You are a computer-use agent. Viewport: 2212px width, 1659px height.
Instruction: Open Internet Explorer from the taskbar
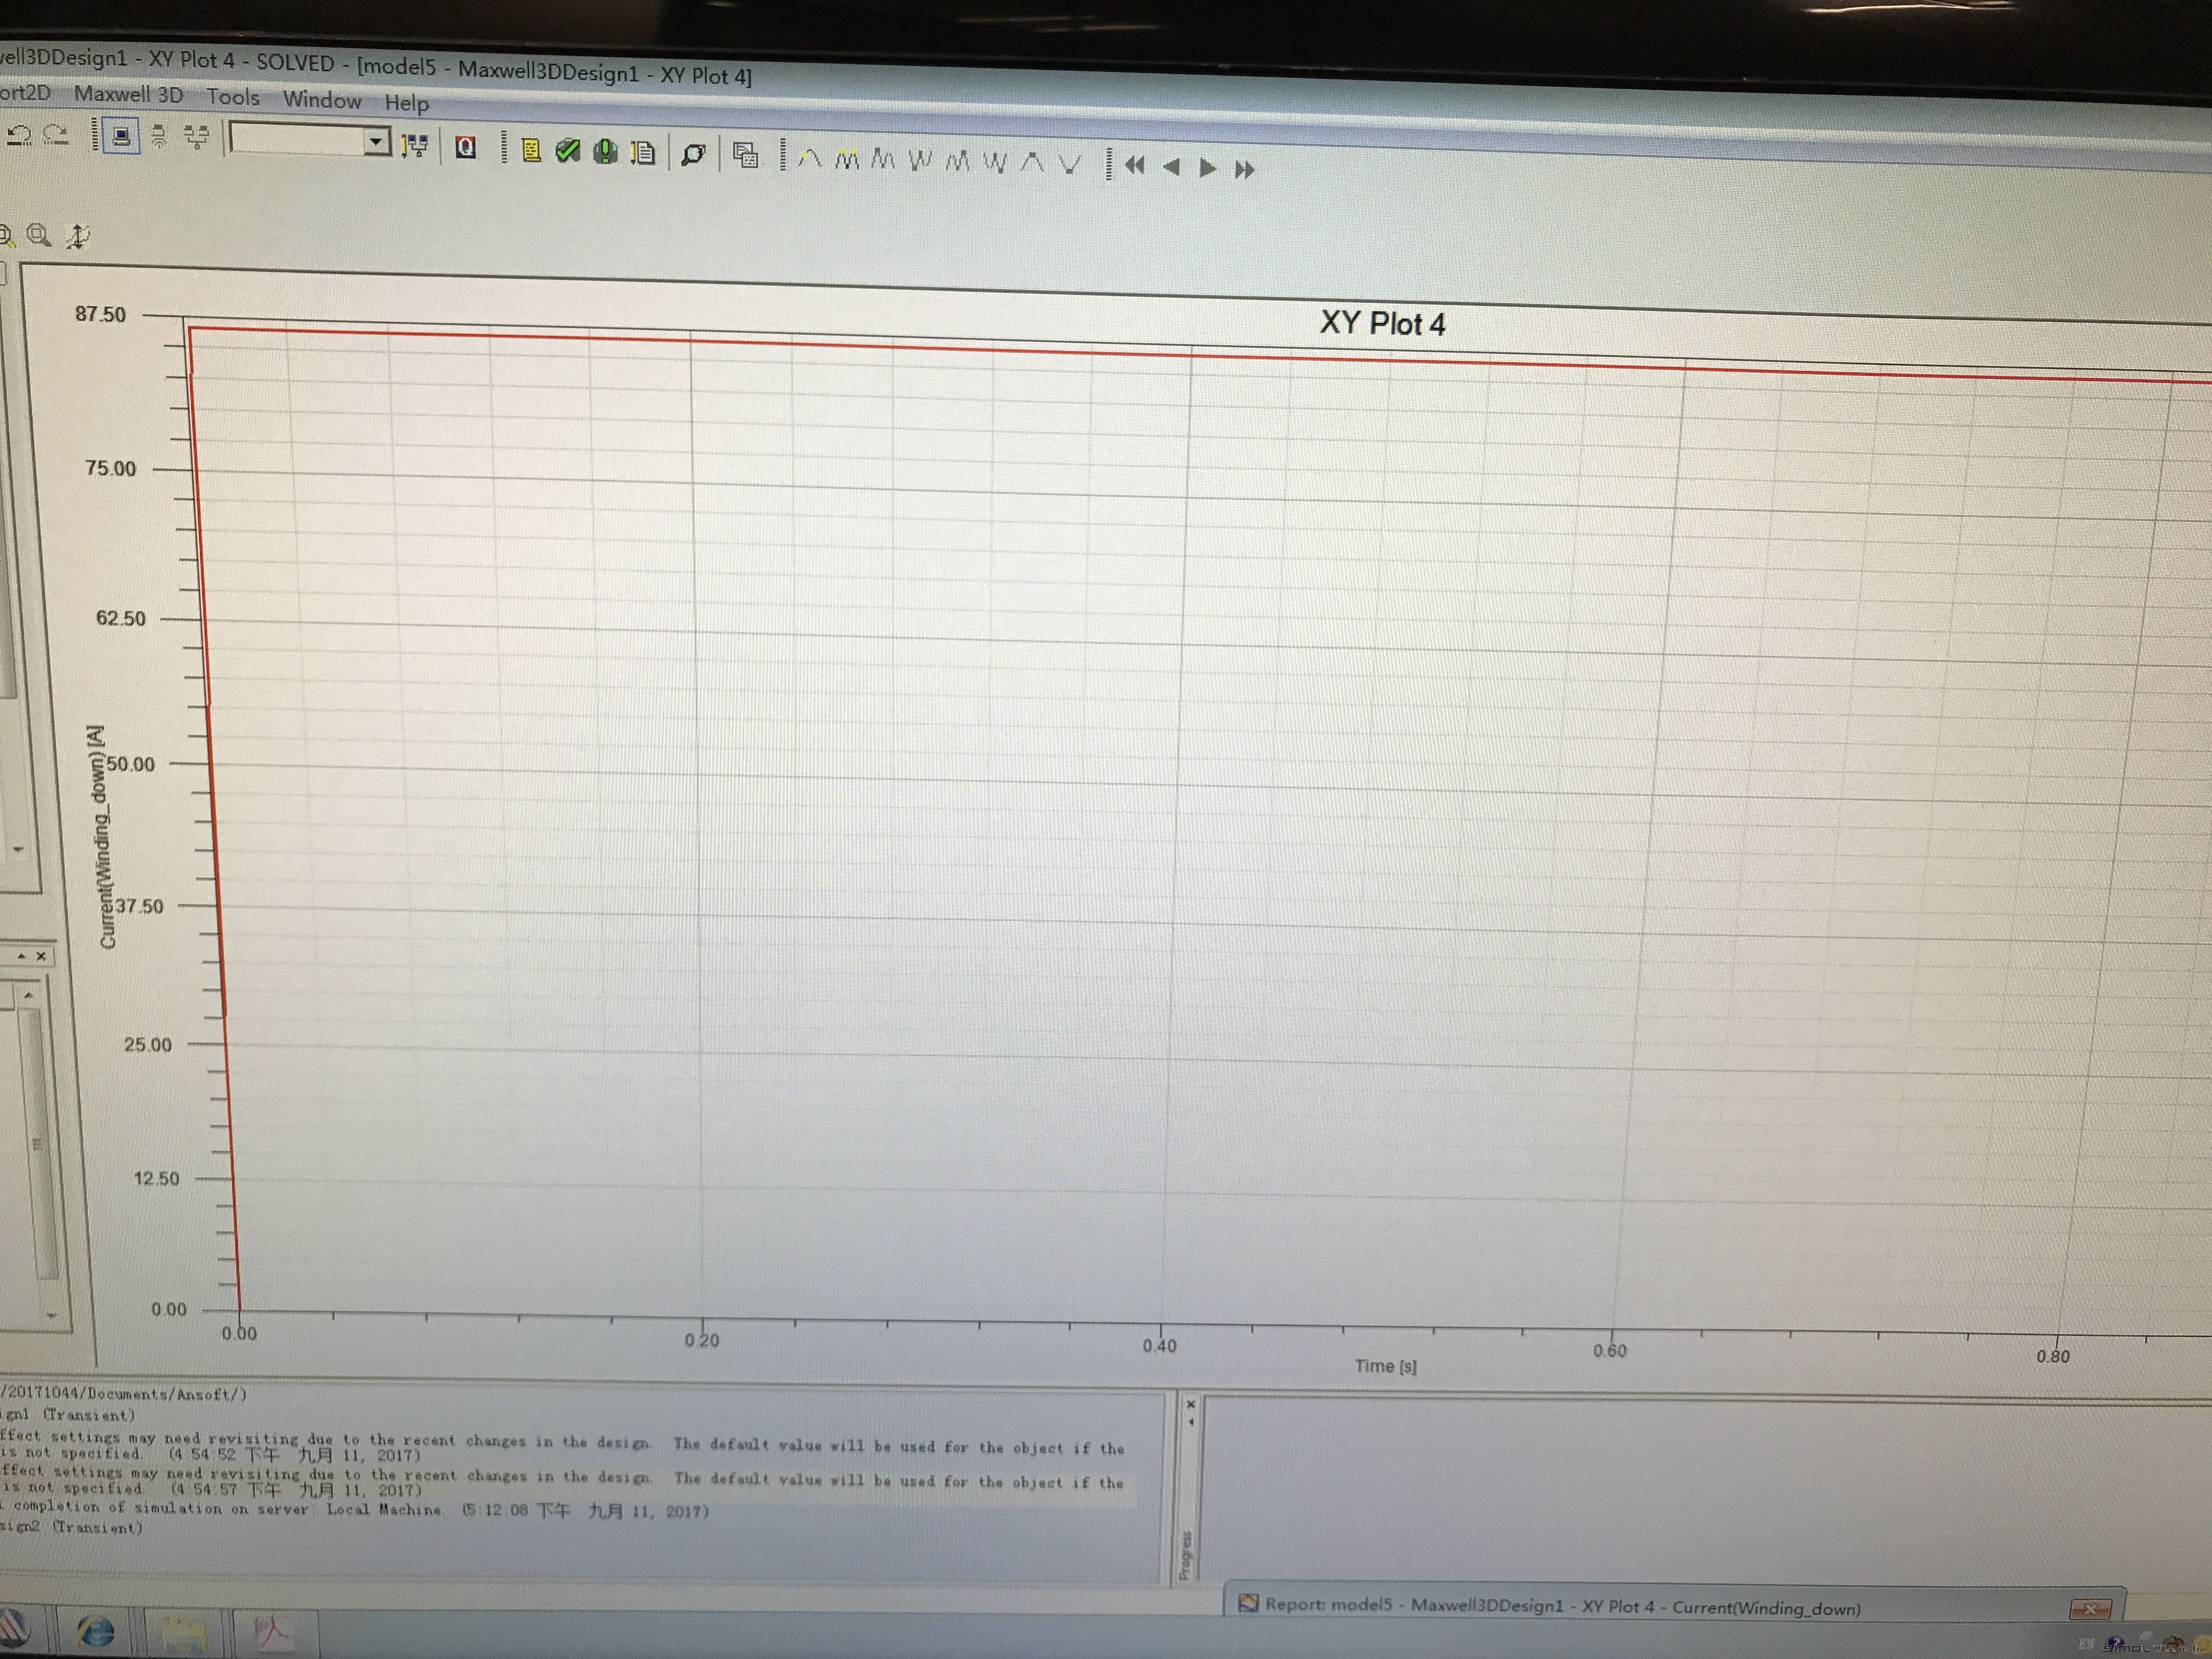96,1633
